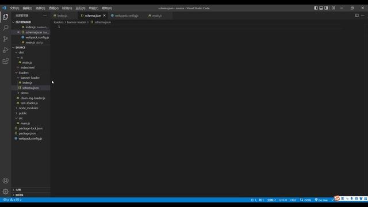
Task: Open the Terminal menu
Action: pos(93,8)
